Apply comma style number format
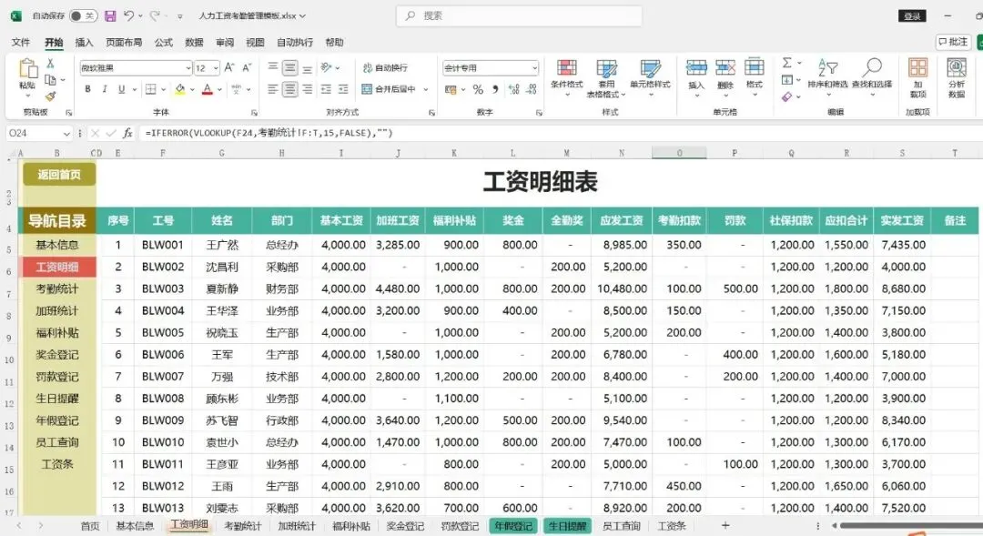The height and width of the screenshot is (536, 983). tap(495, 90)
